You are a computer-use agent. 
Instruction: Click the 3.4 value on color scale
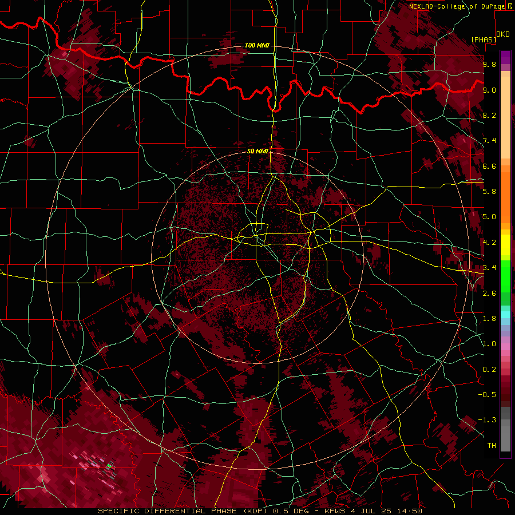(489, 268)
